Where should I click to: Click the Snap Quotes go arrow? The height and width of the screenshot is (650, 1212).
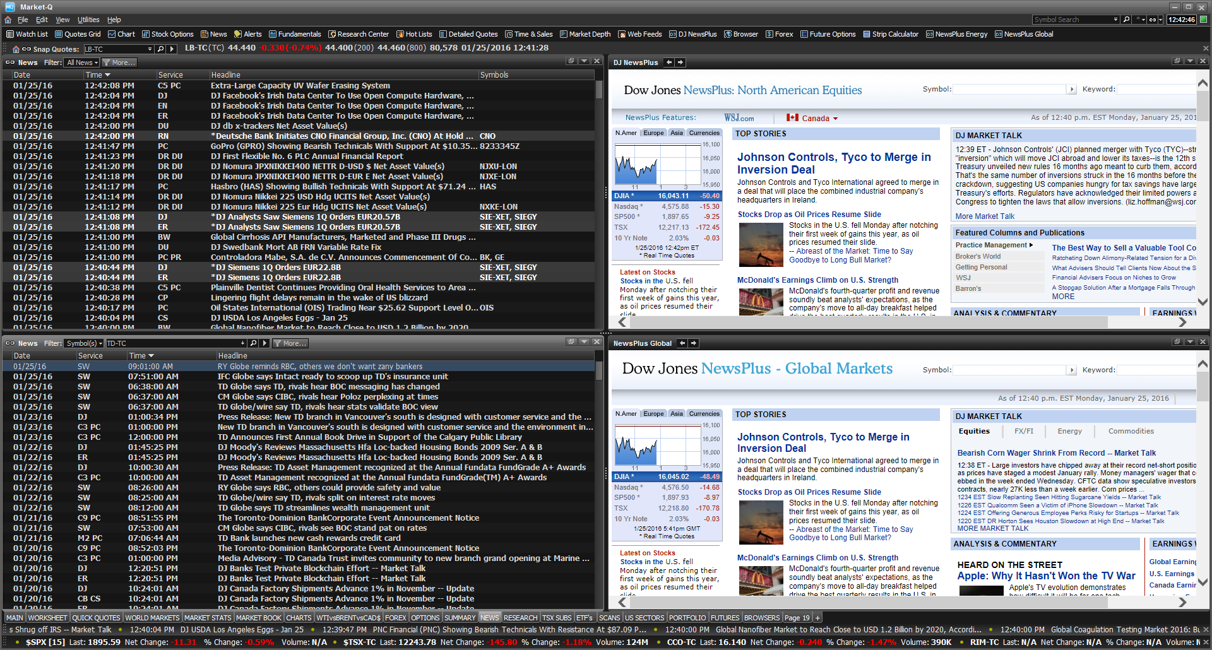click(172, 49)
